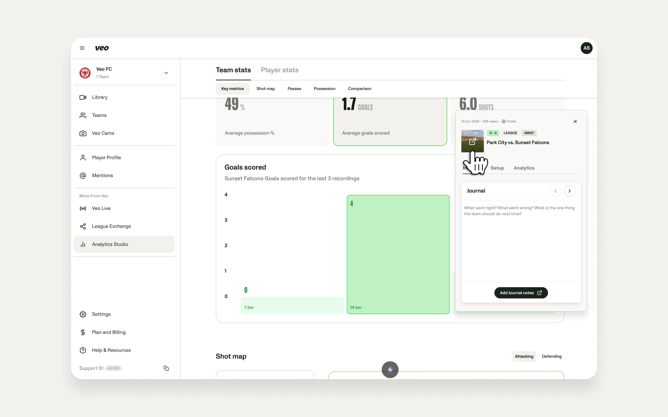Select the Team stats tab
Viewport: 668px width, 417px height.
coord(233,70)
